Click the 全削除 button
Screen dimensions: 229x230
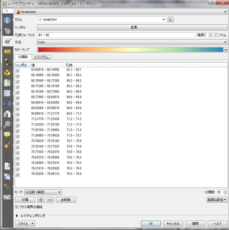click(x=66, y=200)
